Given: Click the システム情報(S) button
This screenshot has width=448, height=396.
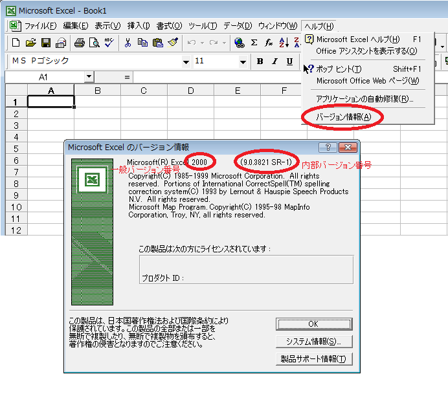Looking at the screenshot, I should tap(314, 342).
